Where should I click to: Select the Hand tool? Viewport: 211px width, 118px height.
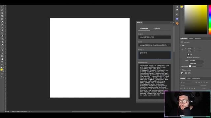2,59
